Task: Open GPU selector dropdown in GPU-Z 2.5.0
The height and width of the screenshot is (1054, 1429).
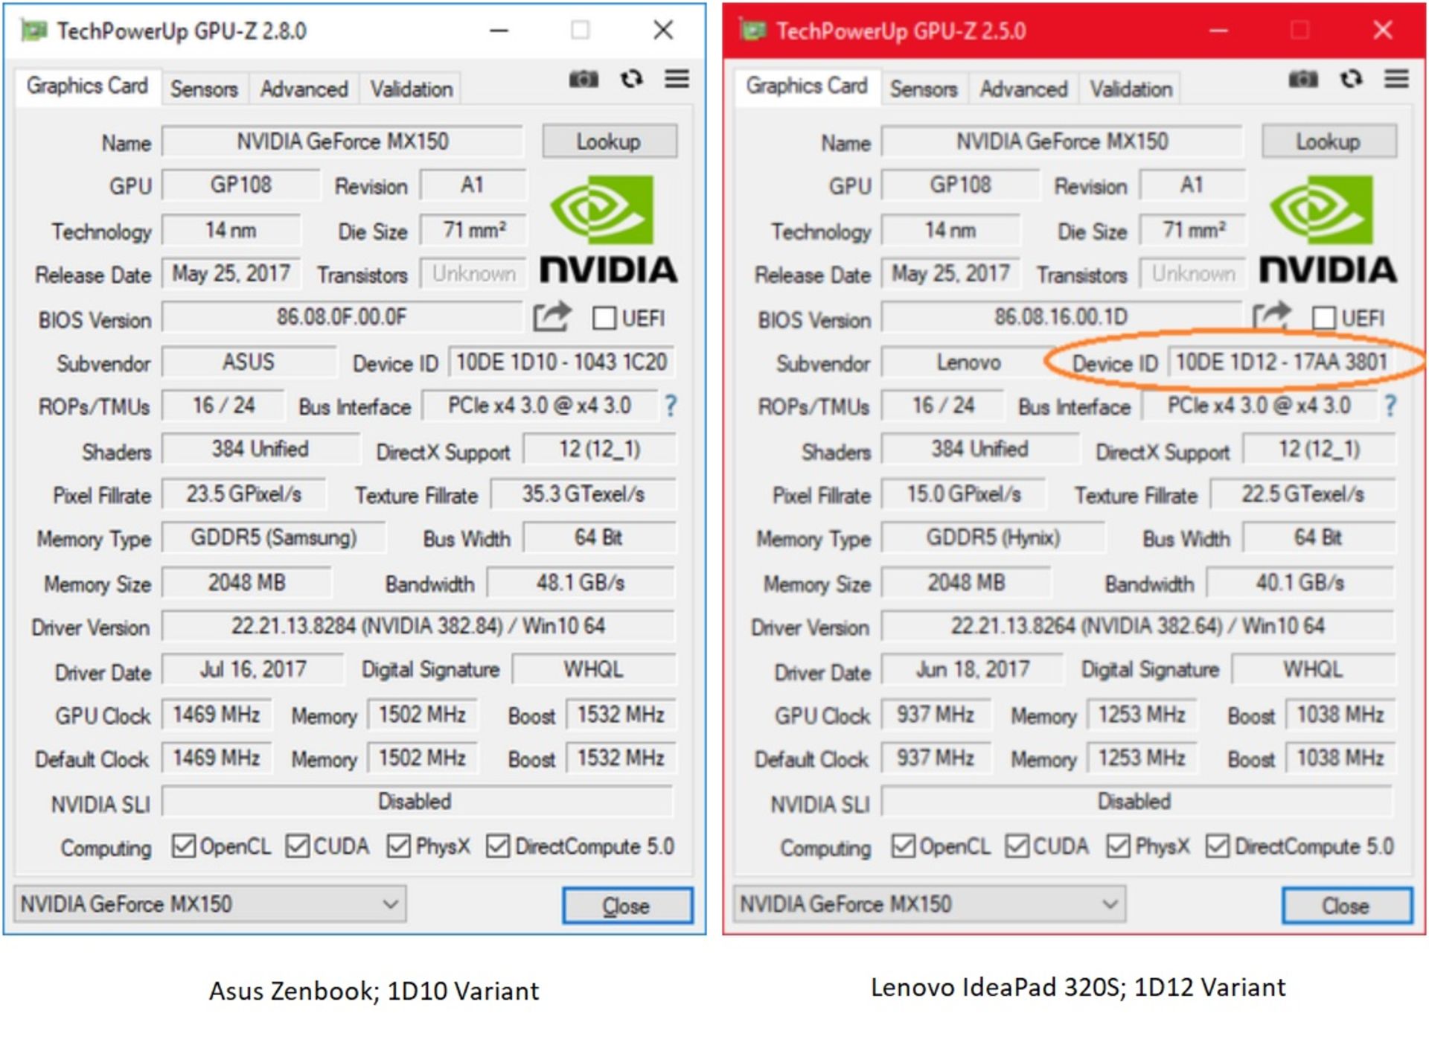Action: click(930, 904)
